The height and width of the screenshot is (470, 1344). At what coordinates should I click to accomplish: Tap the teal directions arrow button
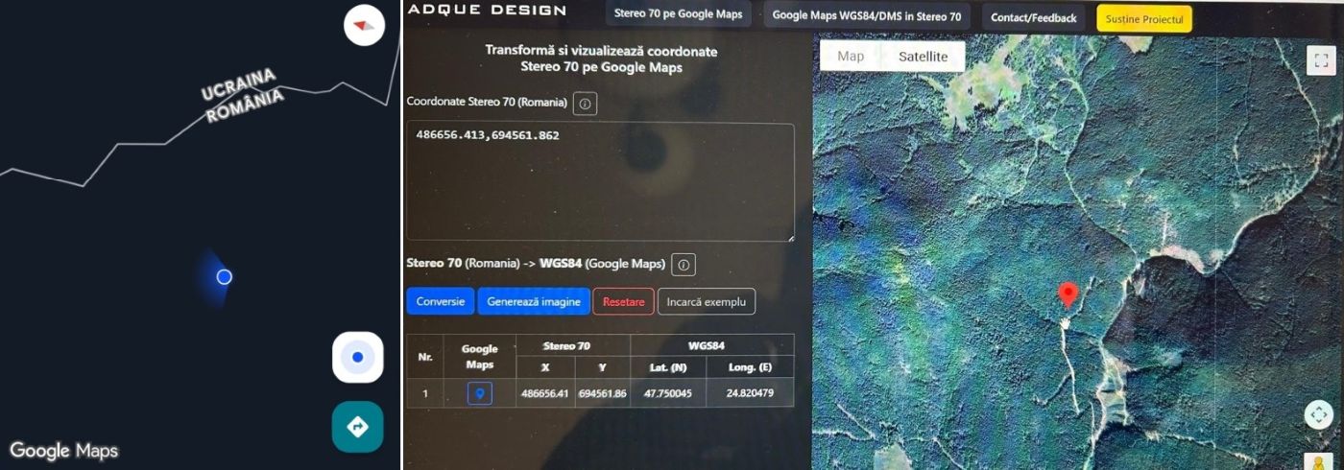[x=357, y=427]
